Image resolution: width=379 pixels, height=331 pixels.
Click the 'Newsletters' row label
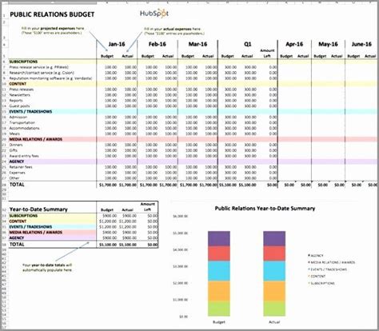point(20,95)
